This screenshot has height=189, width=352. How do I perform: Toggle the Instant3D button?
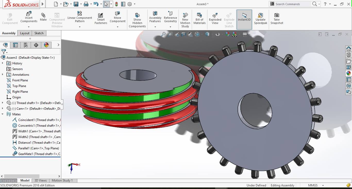[244, 19]
